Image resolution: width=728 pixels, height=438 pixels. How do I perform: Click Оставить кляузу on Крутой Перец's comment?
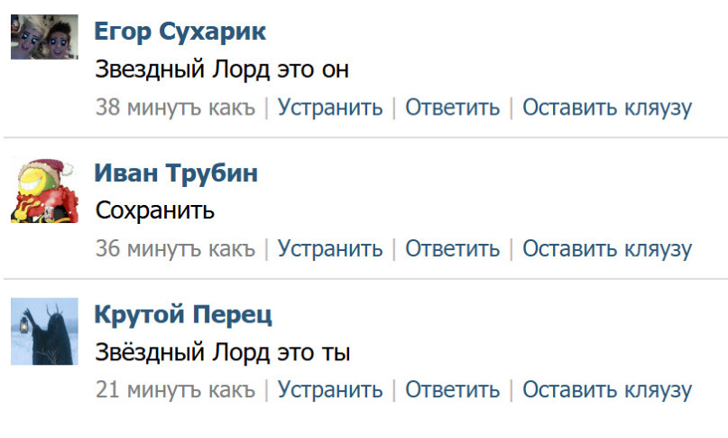pos(607,390)
